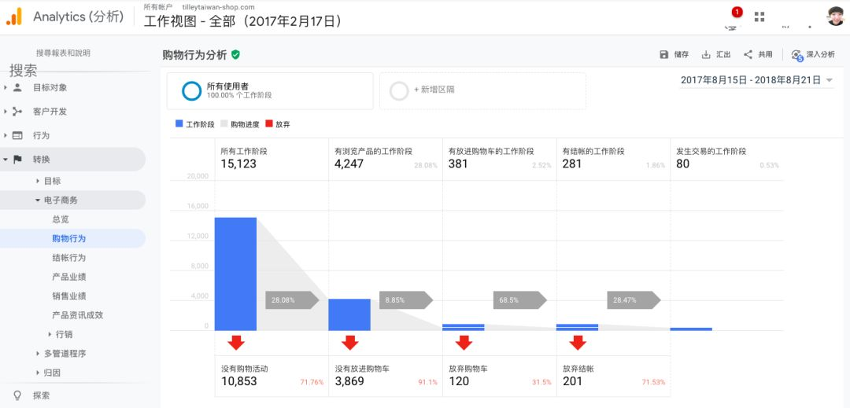
Task: Open the 总览 report
Action: tap(61, 219)
